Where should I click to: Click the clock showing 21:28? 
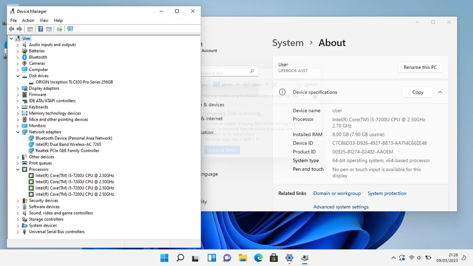coord(453,255)
